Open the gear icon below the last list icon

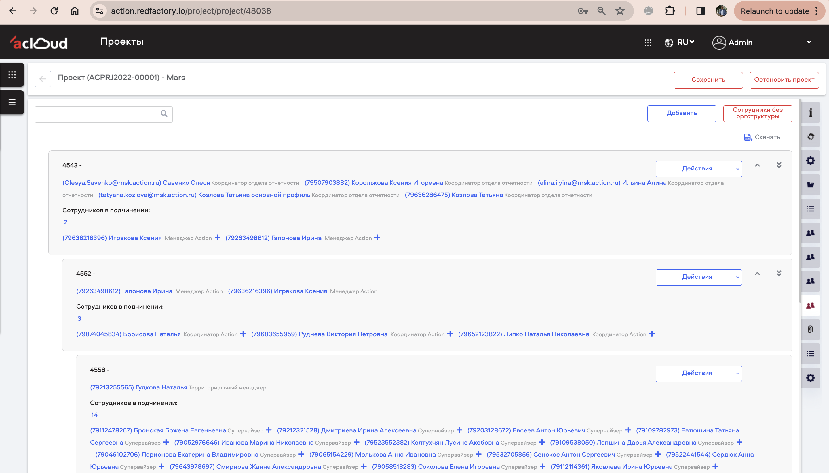(811, 378)
